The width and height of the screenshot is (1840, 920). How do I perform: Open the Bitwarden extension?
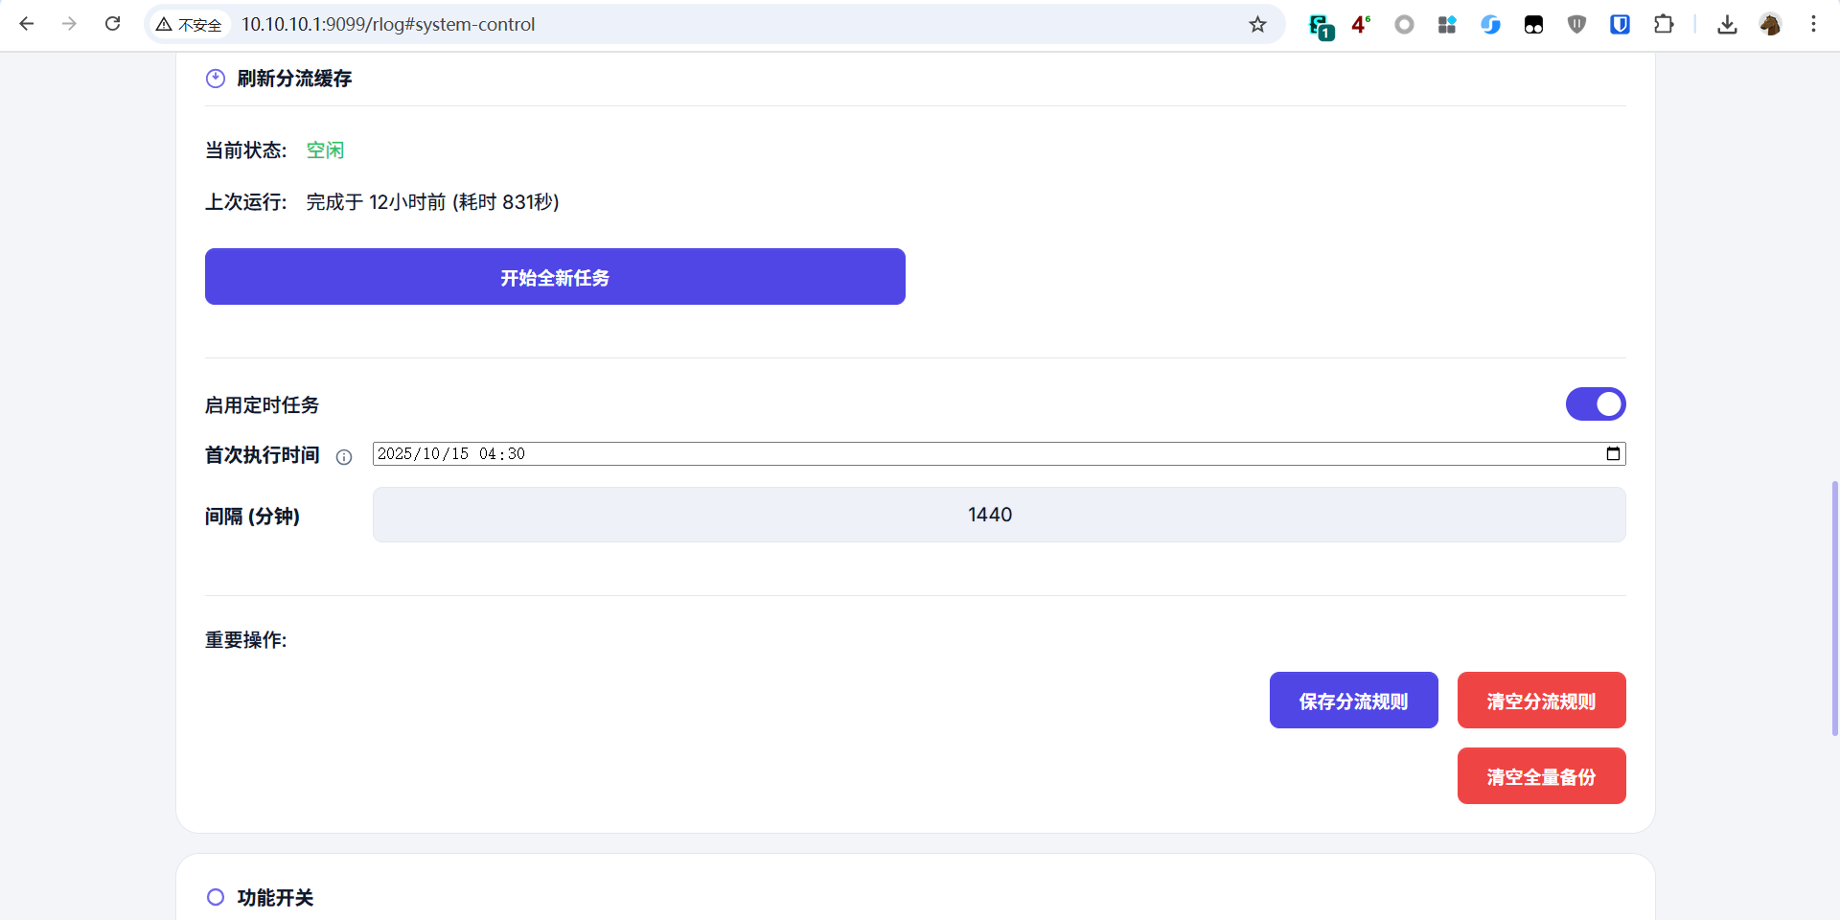(1620, 25)
